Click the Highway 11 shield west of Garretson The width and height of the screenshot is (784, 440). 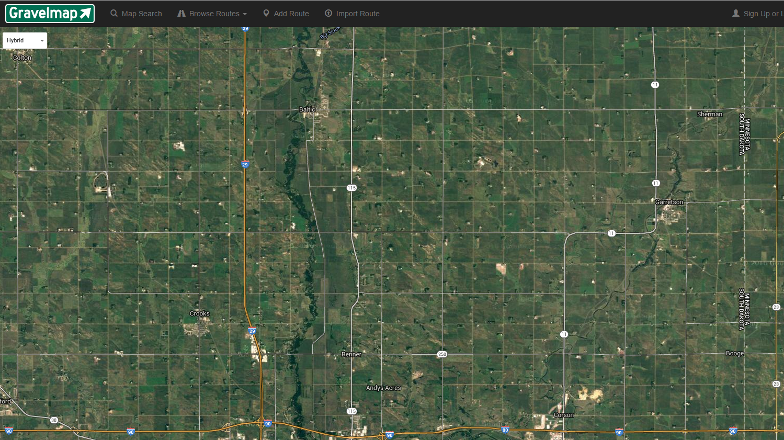[611, 233]
